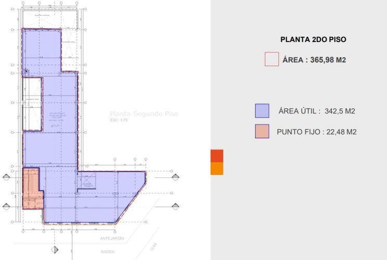The image size is (387, 260).
Task: Click the Planta Segundo Piso drawing label
Action: point(144,114)
